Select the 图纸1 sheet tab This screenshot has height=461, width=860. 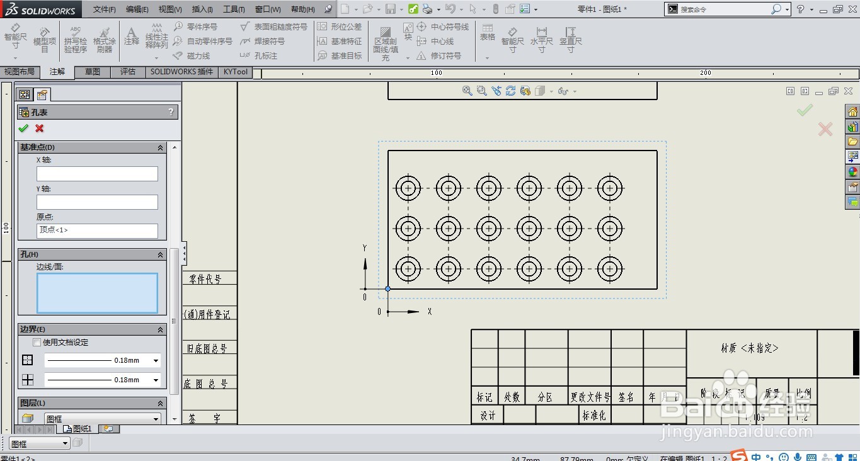[x=78, y=429]
